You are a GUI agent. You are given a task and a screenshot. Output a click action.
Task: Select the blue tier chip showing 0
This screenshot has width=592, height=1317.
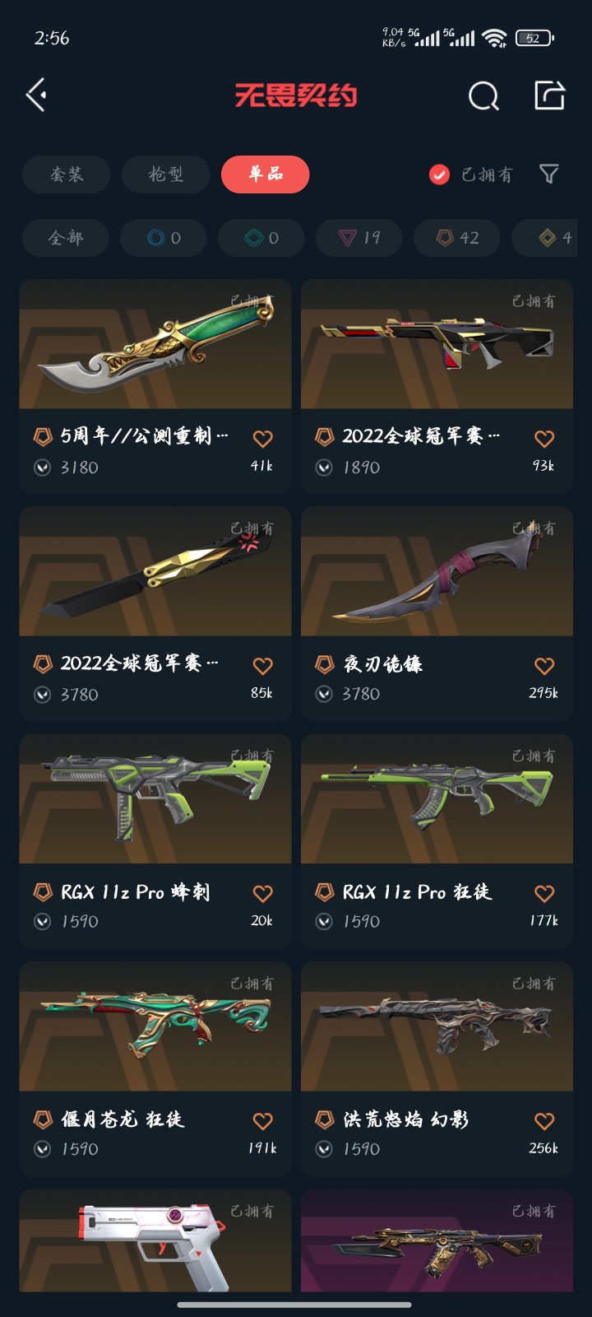[164, 238]
